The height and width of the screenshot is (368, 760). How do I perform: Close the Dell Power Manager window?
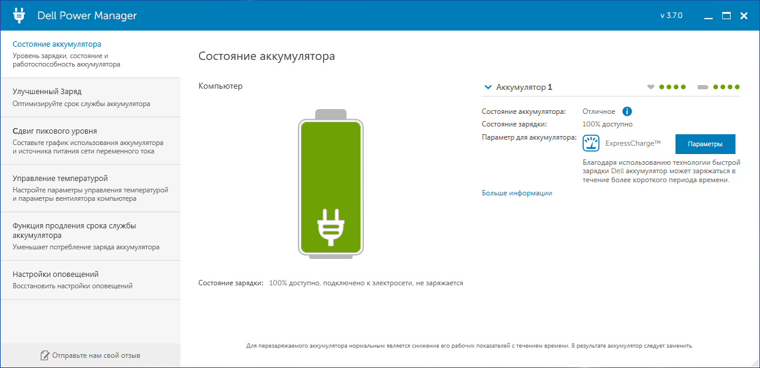click(x=744, y=16)
